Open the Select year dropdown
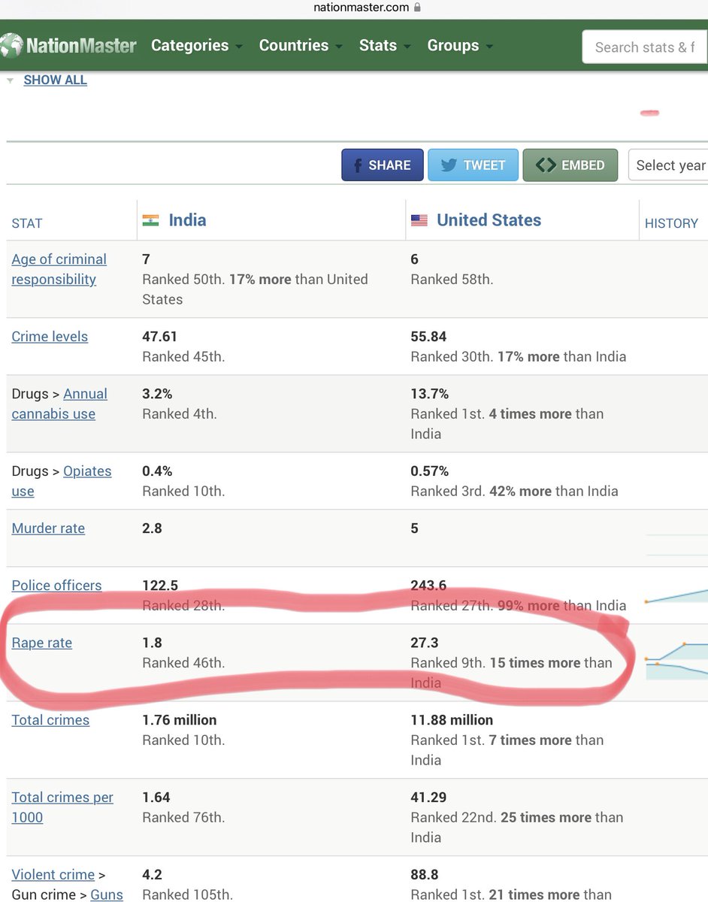 click(x=668, y=165)
